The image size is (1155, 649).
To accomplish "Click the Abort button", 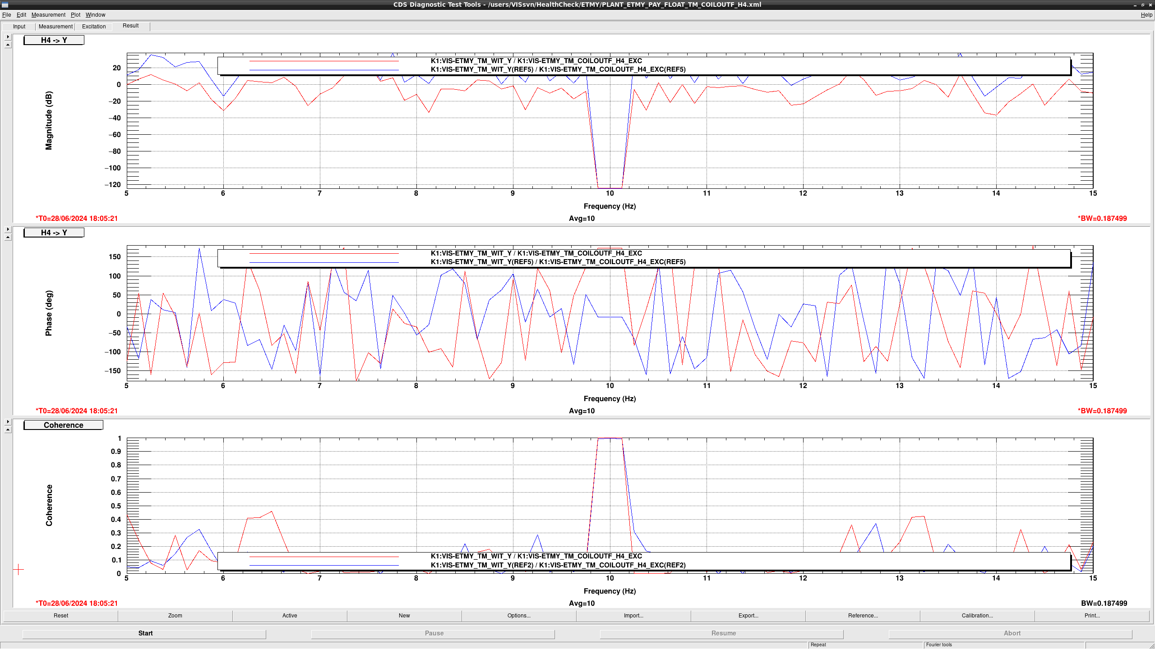I will [x=1011, y=633].
